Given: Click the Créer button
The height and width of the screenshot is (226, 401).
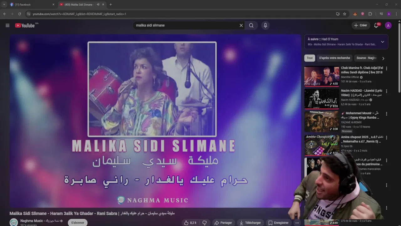Looking at the screenshot, I should pyautogui.click(x=361, y=25).
